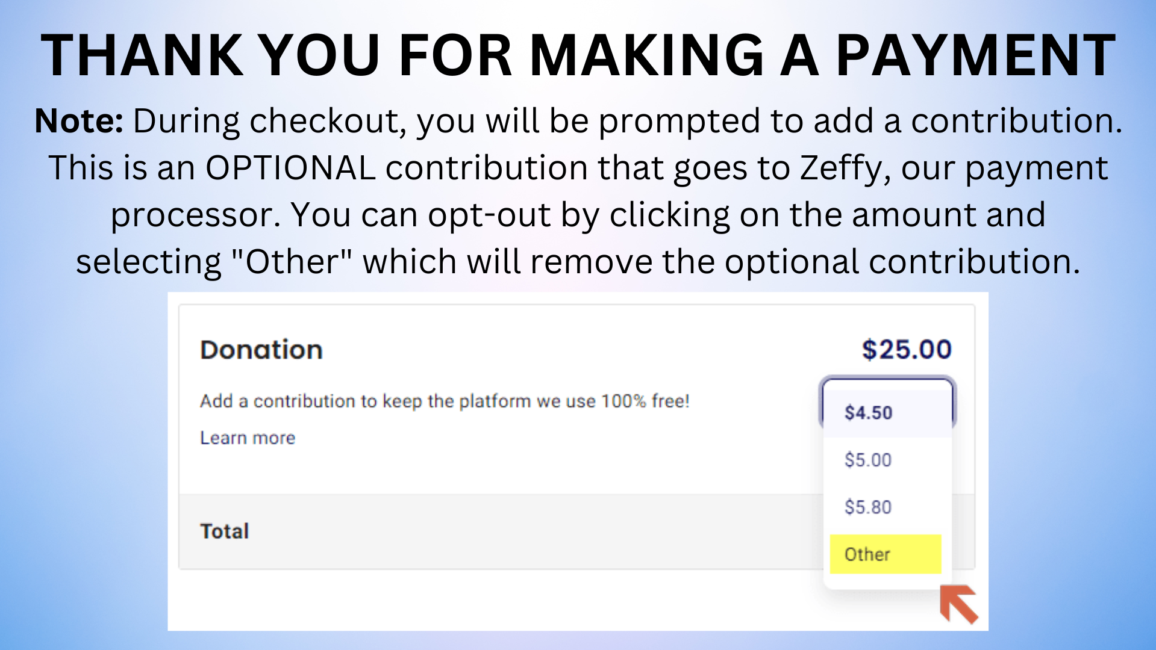Click the bold "Note:" text
Viewport: 1156px width, 650px height.
[x=79, y=121]
